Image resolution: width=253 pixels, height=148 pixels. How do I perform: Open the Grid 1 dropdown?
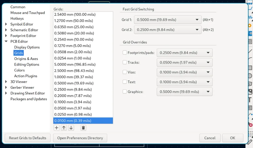point(167,20)
